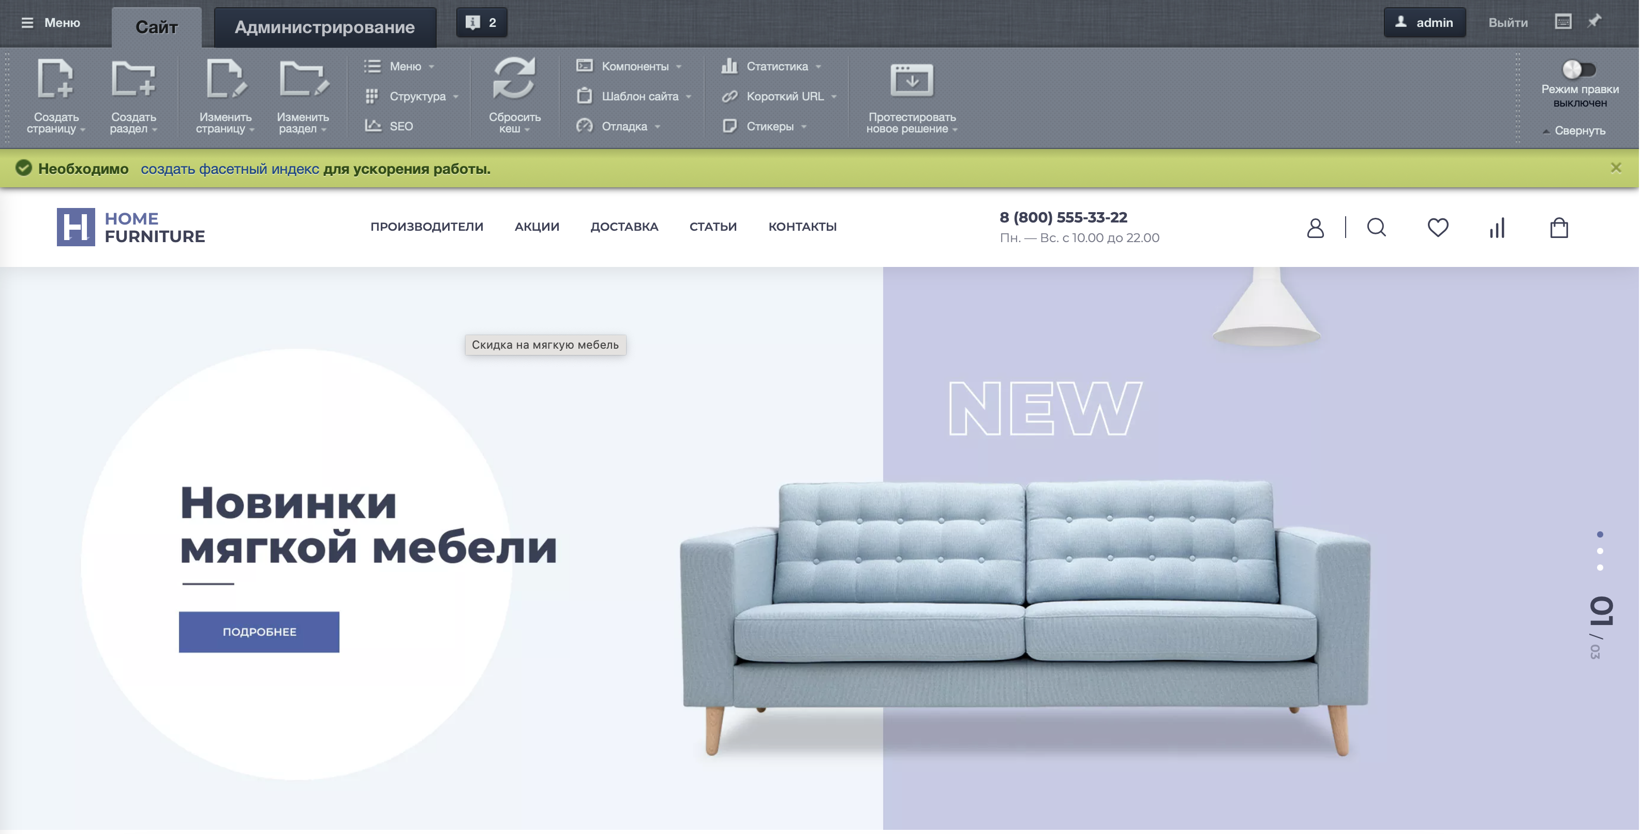Open the SEO tool
Viewport: 1640px width, 834px height.
click(389, 126)
